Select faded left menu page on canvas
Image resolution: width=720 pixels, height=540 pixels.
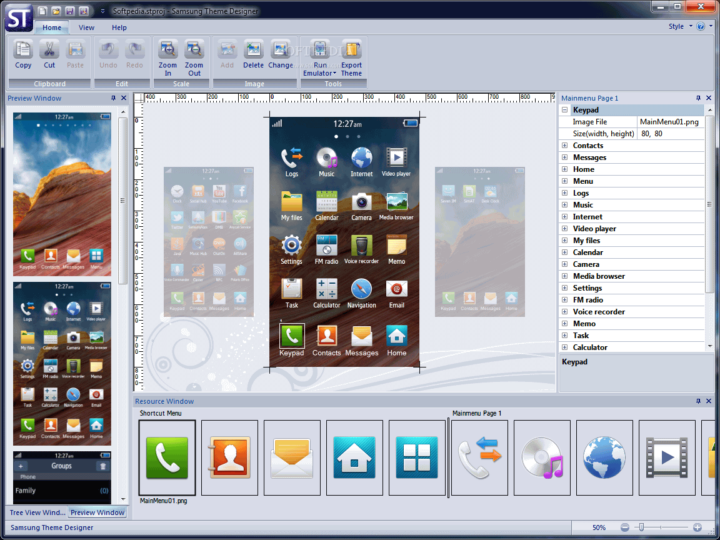tap(209, 242)
